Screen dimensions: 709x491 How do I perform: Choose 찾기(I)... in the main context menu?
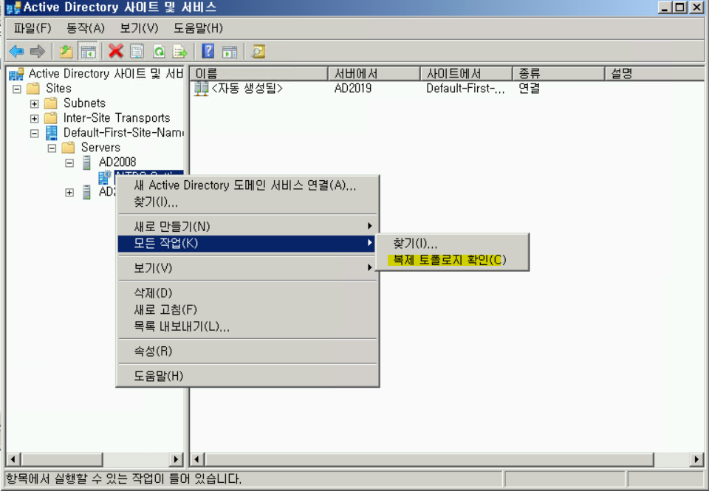coord(247,202)
